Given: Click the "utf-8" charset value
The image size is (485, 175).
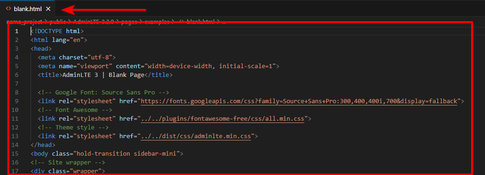Looking at the screenshot, I should [100, 58].
